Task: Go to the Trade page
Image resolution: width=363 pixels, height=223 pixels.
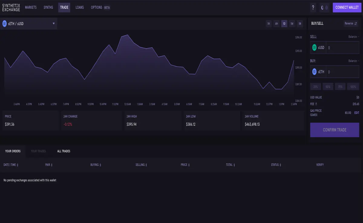Action: point(64,8)
